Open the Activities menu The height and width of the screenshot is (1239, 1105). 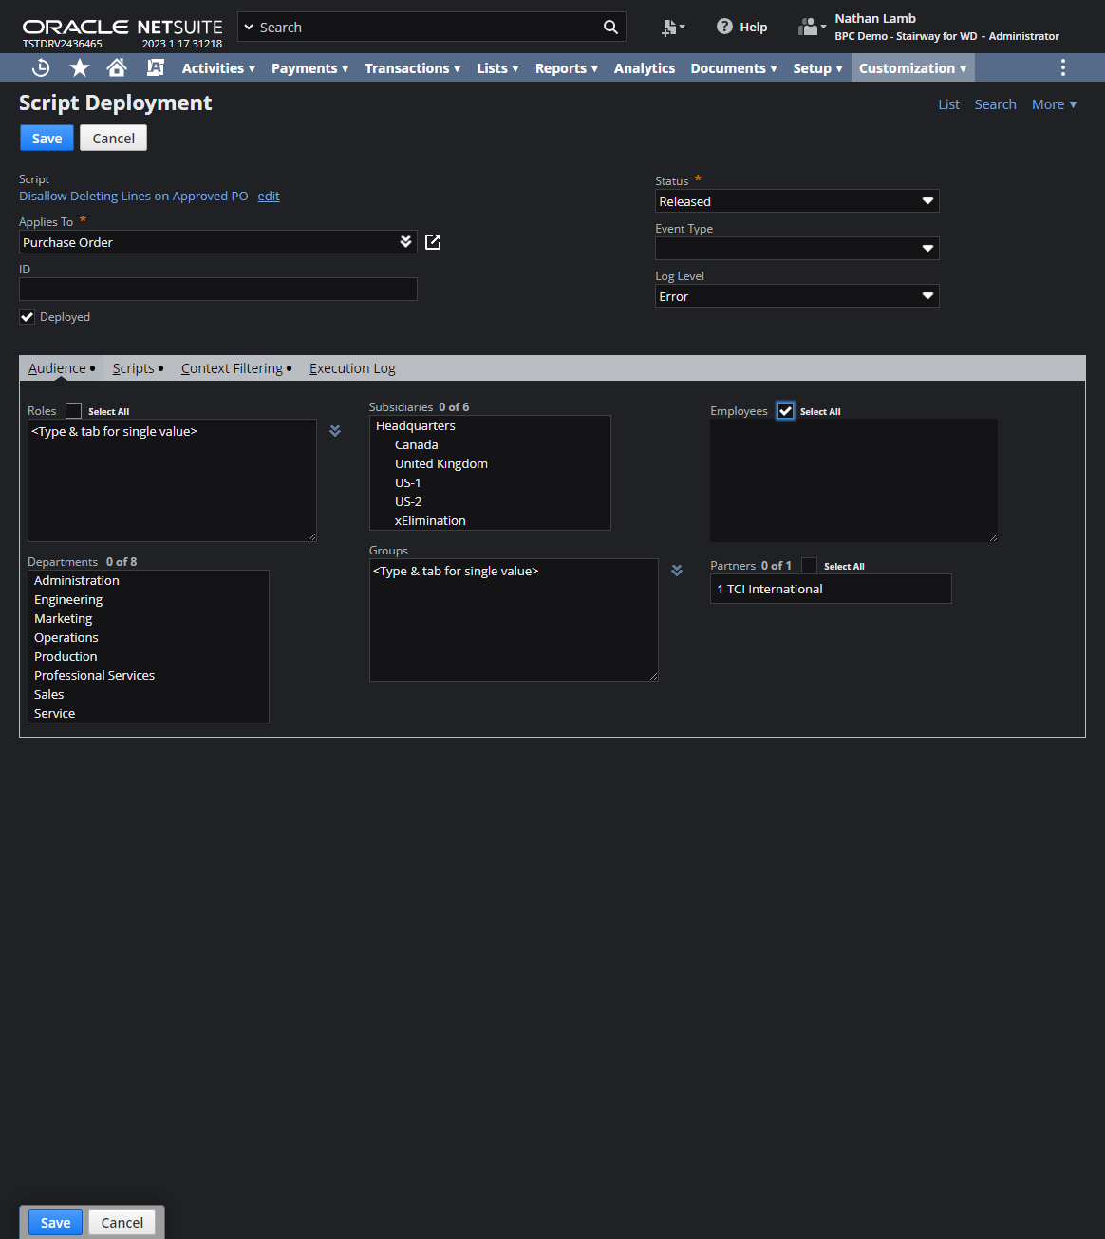click(218, 68)
